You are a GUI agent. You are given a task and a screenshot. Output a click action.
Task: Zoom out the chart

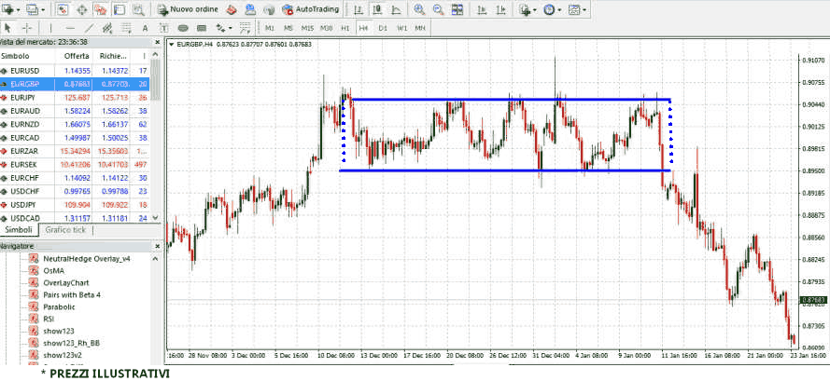point(437,9)
